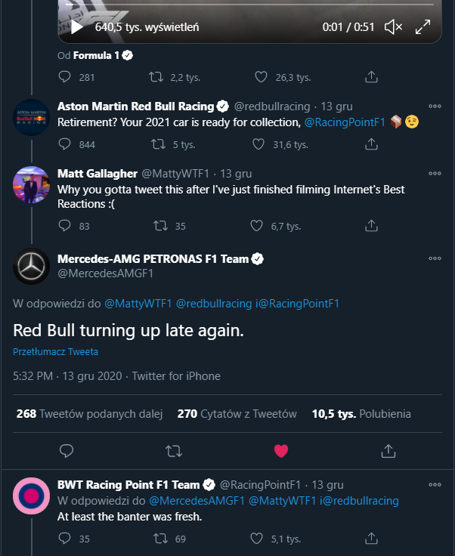Open more options on Mercedes-AMG tweet

[435, 258]
